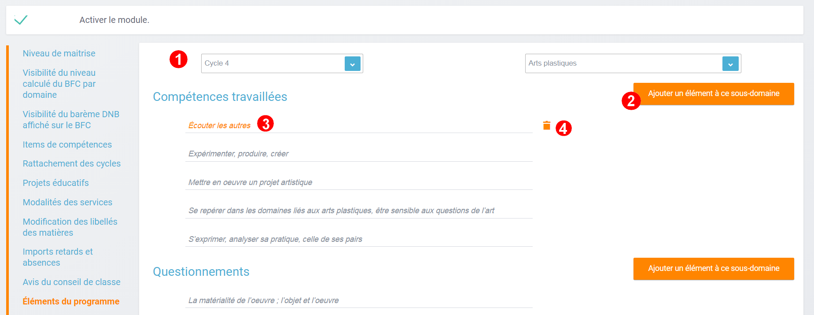This screenshot has height=315, width=814.
Task: Open the Arts plastiques dropdown arrow
Action: click(730, 64)
